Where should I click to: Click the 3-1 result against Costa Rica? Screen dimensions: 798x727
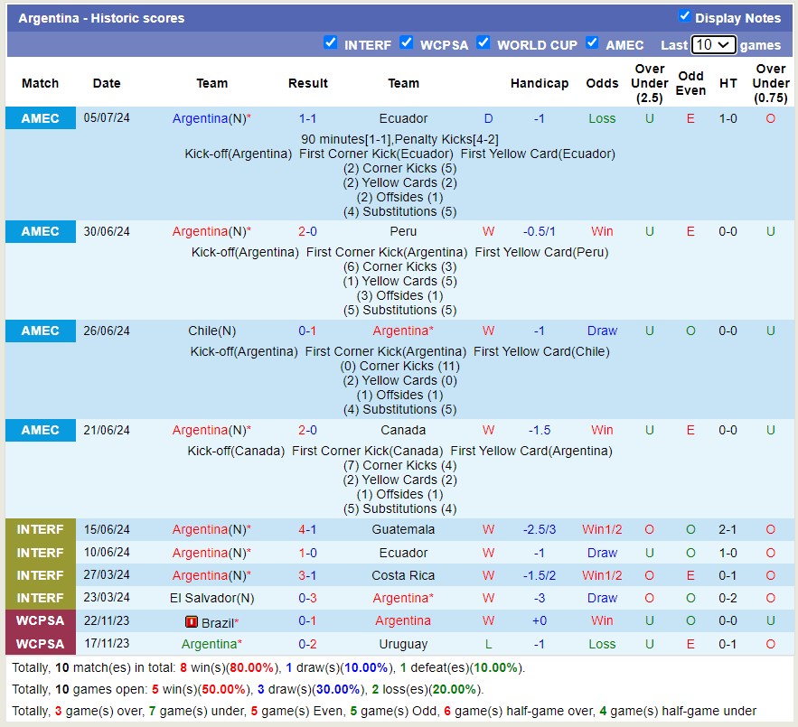pos(307,575)
